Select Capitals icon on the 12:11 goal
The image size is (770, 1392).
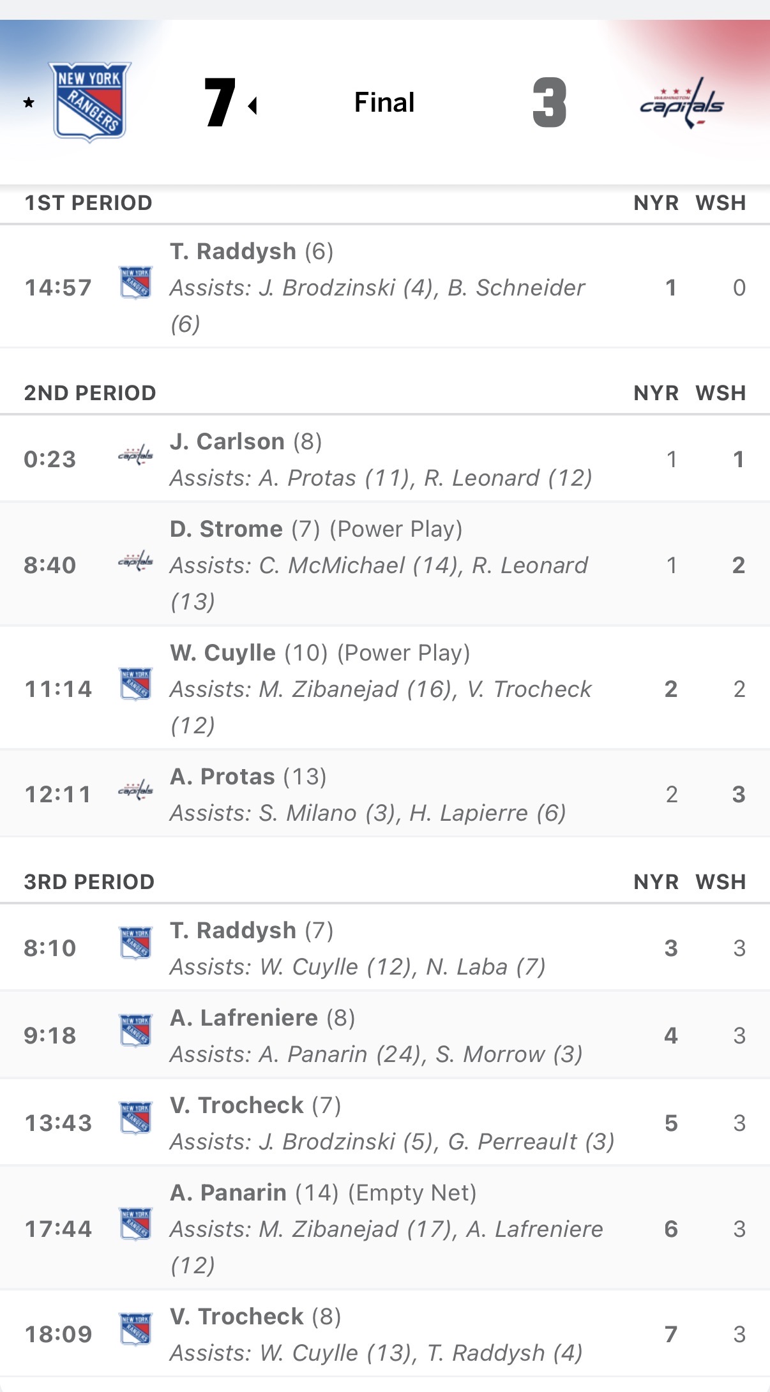click(135, 791)
